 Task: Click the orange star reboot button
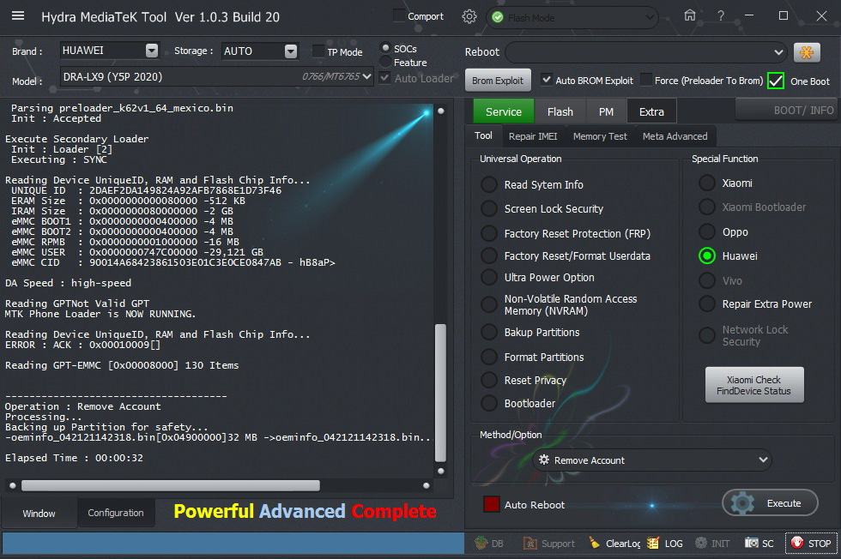[807, 52]
